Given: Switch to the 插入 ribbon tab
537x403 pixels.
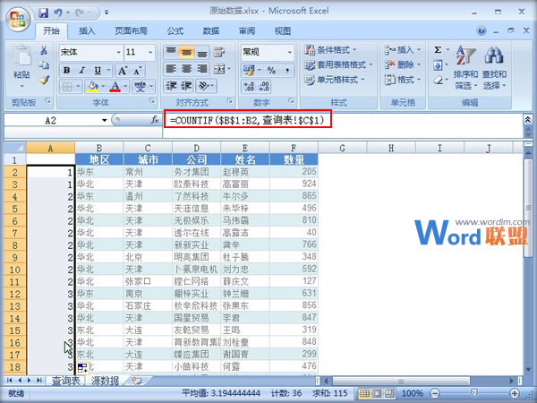Looking at the screenshot, I should [87, 31].
